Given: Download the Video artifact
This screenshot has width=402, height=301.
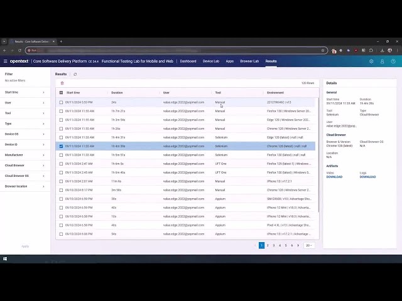Looking at the screenshot, I should click(334, 177).
